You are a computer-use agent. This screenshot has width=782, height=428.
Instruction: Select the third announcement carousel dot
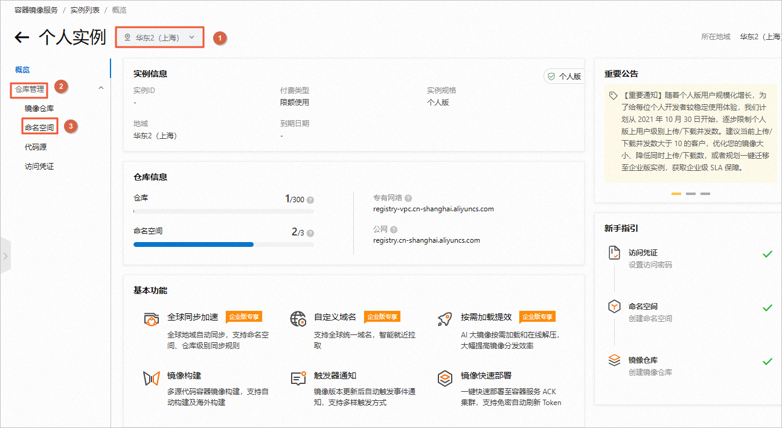click(705, 194)
